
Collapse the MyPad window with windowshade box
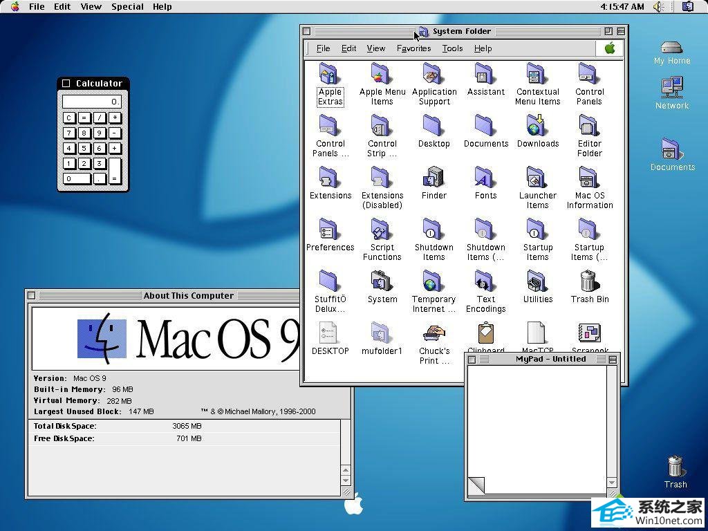pyautogui.click(x=613, y=360)
